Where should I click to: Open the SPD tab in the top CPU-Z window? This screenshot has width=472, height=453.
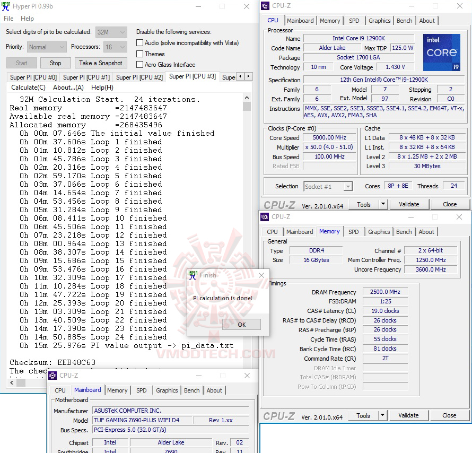coord(354,21)
